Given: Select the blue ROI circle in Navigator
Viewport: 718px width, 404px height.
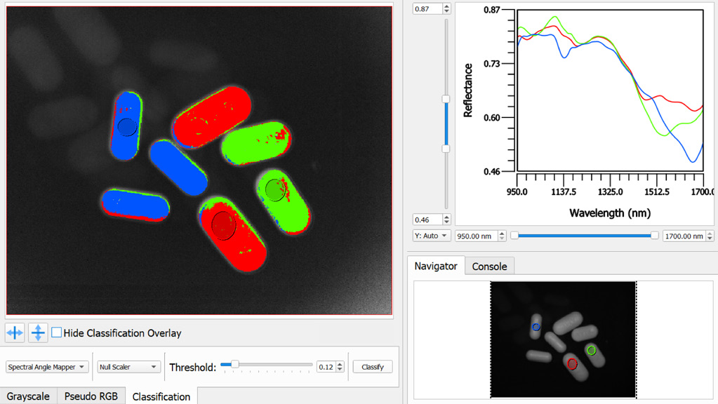Looking at the screenshot, I should 536,328.
